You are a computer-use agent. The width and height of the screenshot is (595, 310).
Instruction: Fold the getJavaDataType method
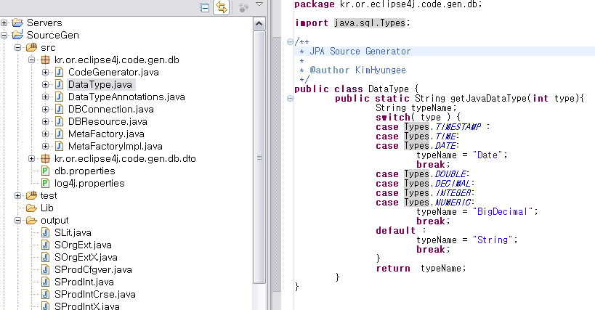coord(290,99)
